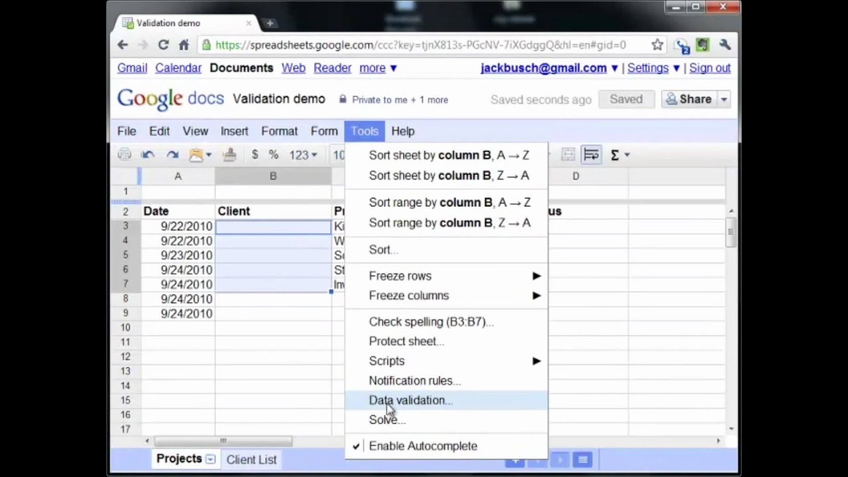
Task: Open the Format menu
Action: pyautogui.click(x=279, y=131)
